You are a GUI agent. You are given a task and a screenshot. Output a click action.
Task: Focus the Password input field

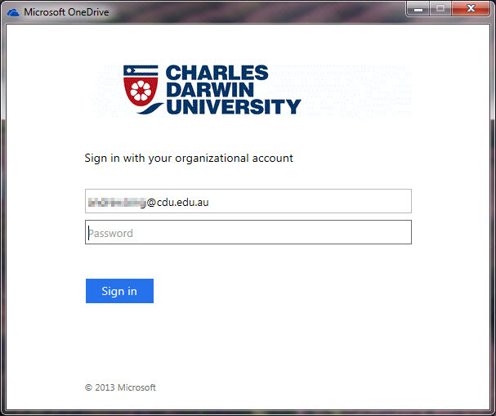pyautogui.click(x=248, y=232)
